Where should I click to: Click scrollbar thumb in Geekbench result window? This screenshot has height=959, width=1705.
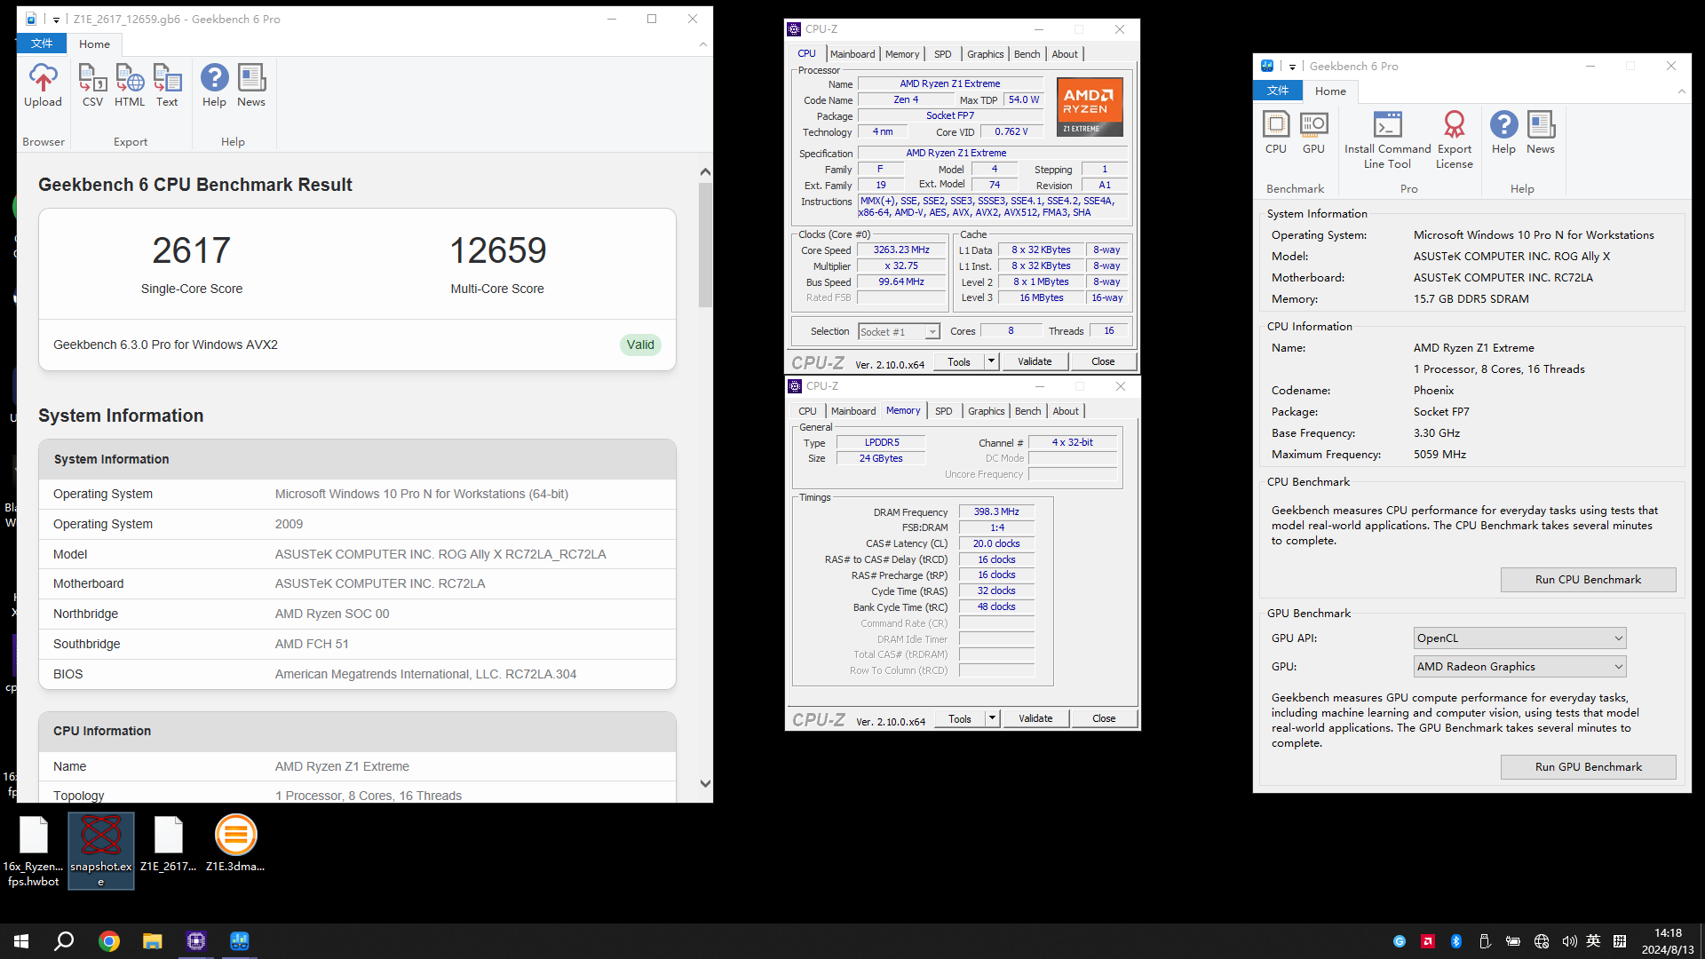(705, 244)
